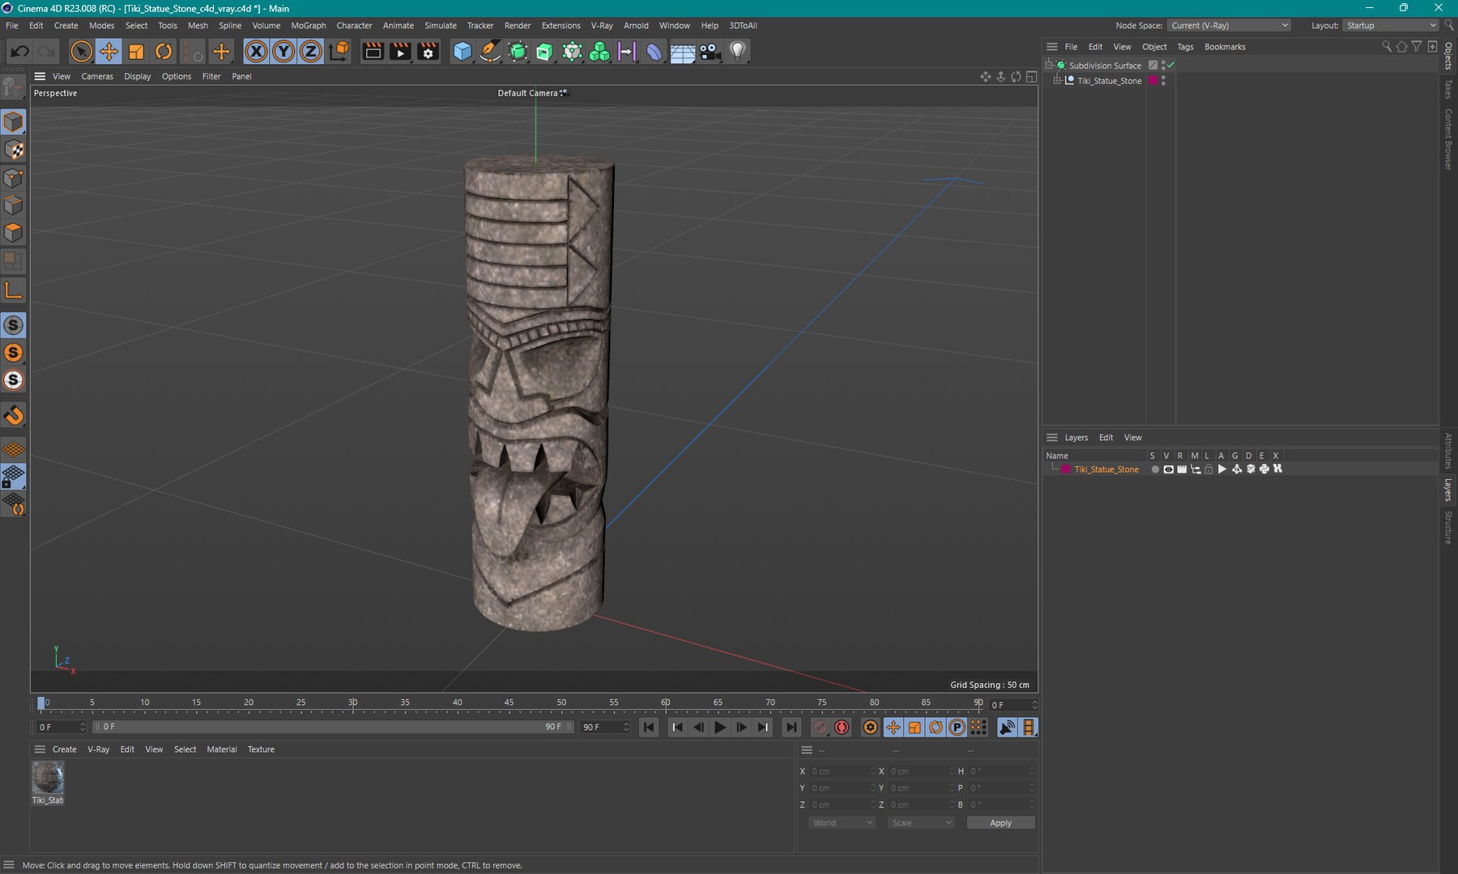
Task: Toggle Tiki_Statue_Stone layer solo dot
Action: coord(1155,469)
